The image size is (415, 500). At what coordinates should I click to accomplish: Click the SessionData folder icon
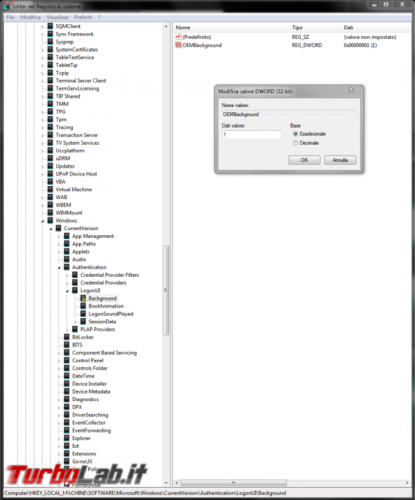83,321
